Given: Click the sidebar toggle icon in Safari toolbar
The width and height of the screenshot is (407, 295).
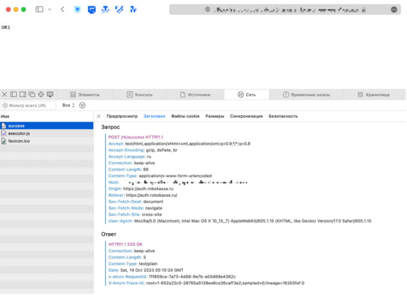Looking at the screenshot, I should [40, 9].
